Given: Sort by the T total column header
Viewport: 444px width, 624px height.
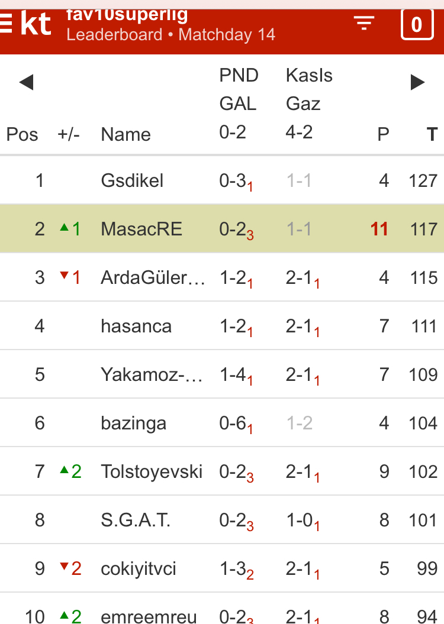Looking at the screenshot, I should click(432, 134).
